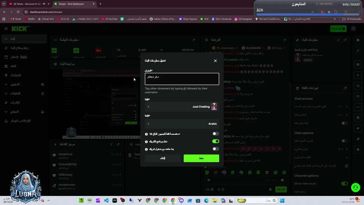This screenshot has width=364, height=205.
Task: Open الإنجازات in the sidebar
Action: click(24, 75)
